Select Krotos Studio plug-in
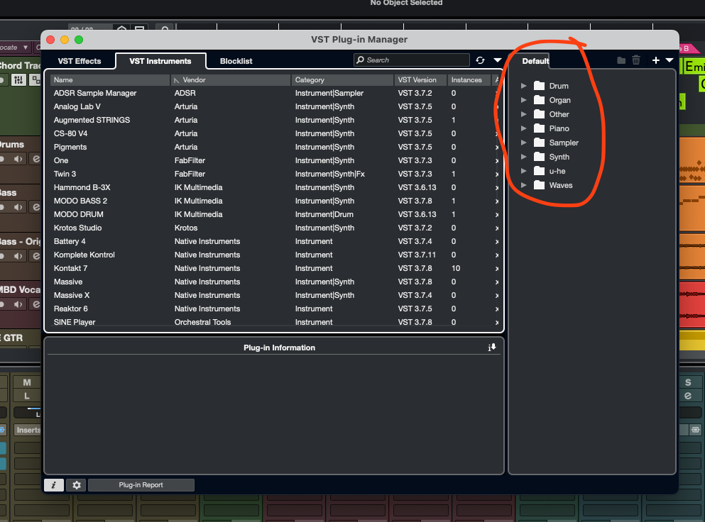Image resolution: width=705 pixels, height=522 pixels. [x=274, y=228]
